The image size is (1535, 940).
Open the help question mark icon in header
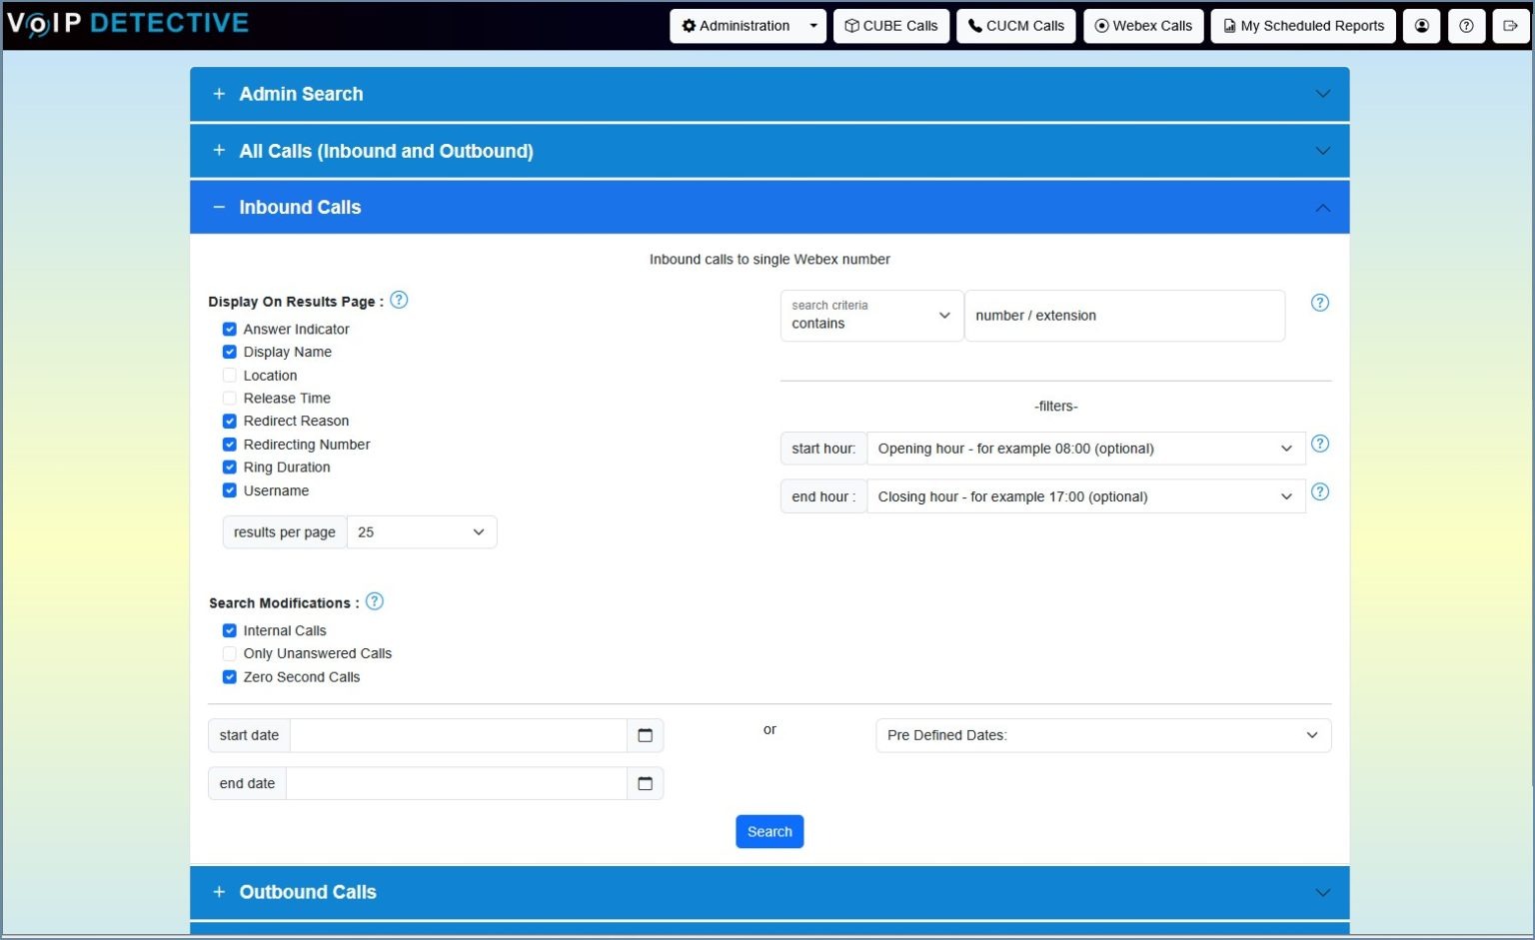[1466, 26]
